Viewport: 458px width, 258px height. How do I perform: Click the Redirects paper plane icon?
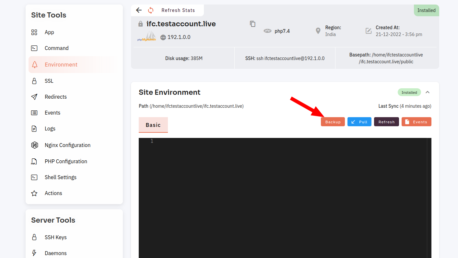point(34,97)
